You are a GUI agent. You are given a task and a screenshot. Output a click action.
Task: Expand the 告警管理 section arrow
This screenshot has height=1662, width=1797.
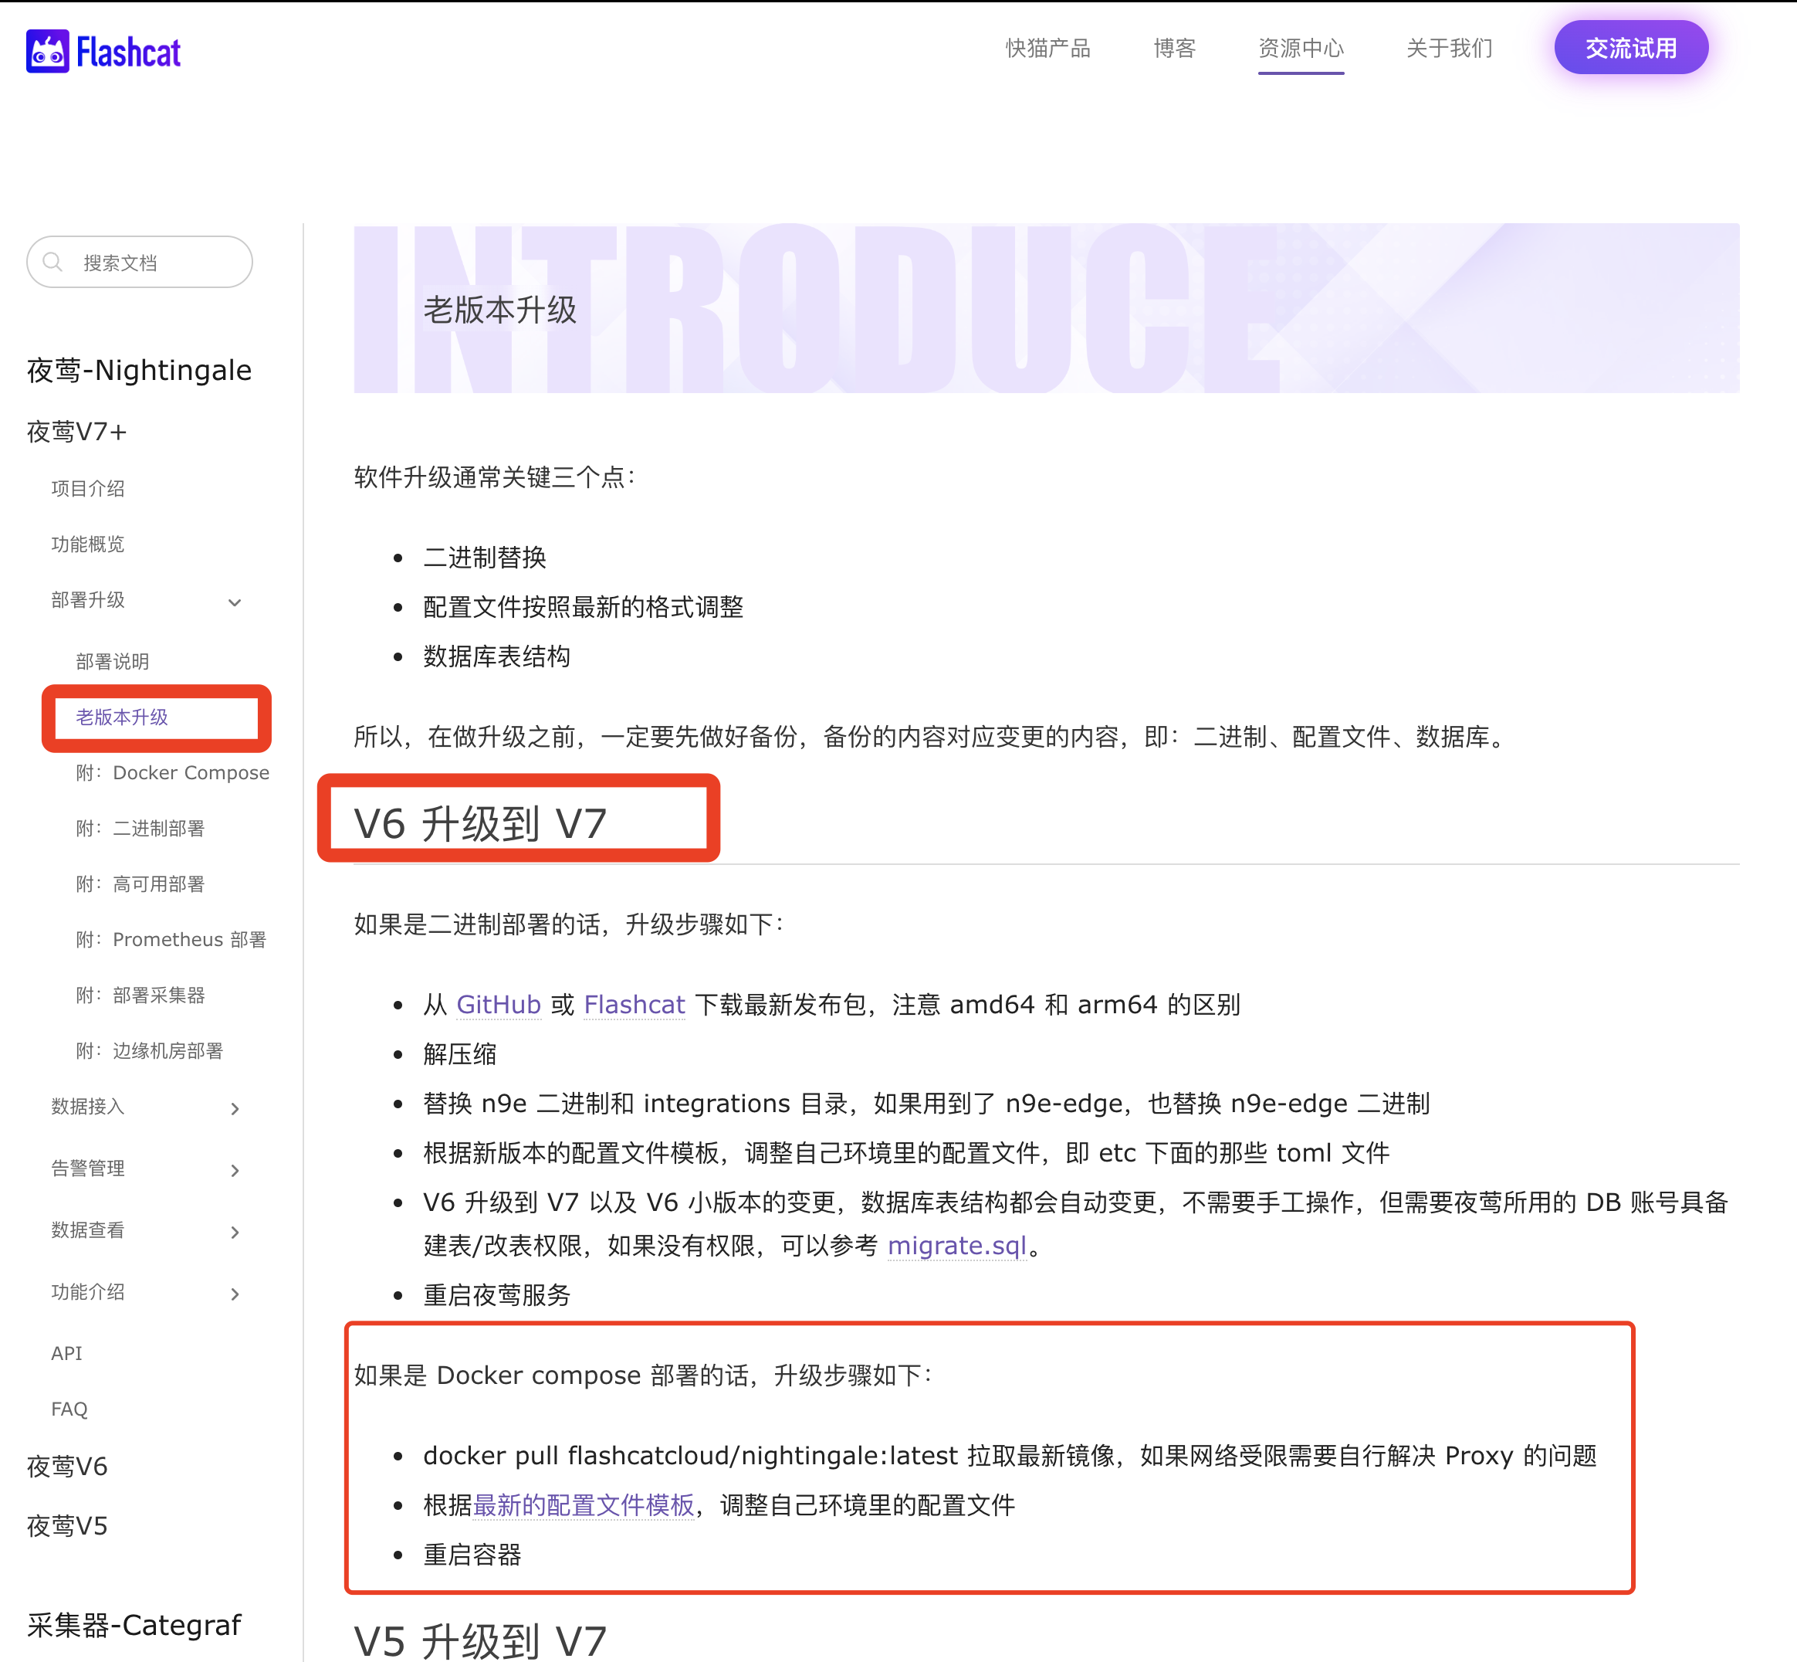tap(235, 1170)
